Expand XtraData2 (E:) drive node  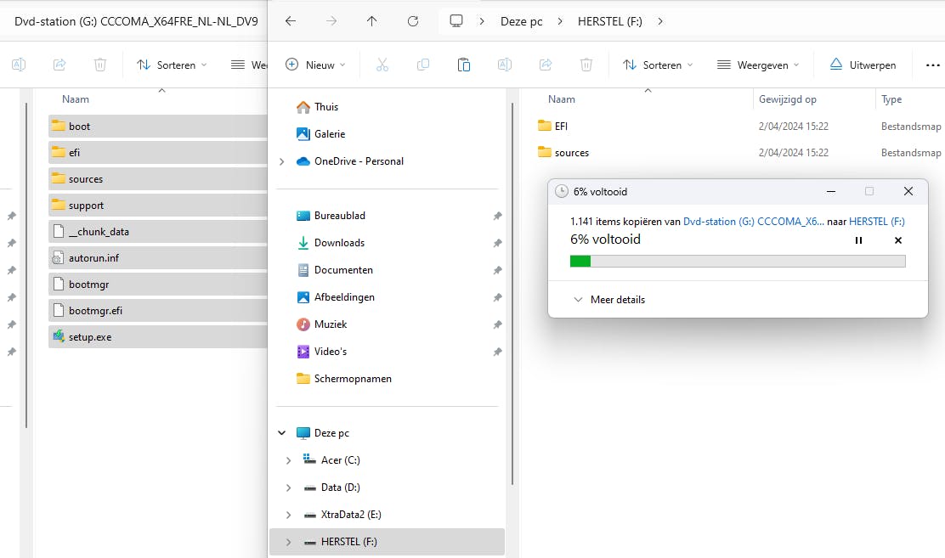click(288, 515)
